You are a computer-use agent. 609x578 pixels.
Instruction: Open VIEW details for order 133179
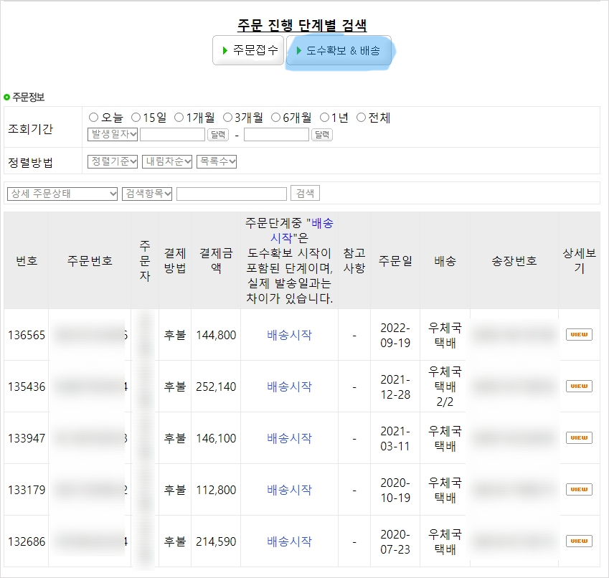(579, 489)
